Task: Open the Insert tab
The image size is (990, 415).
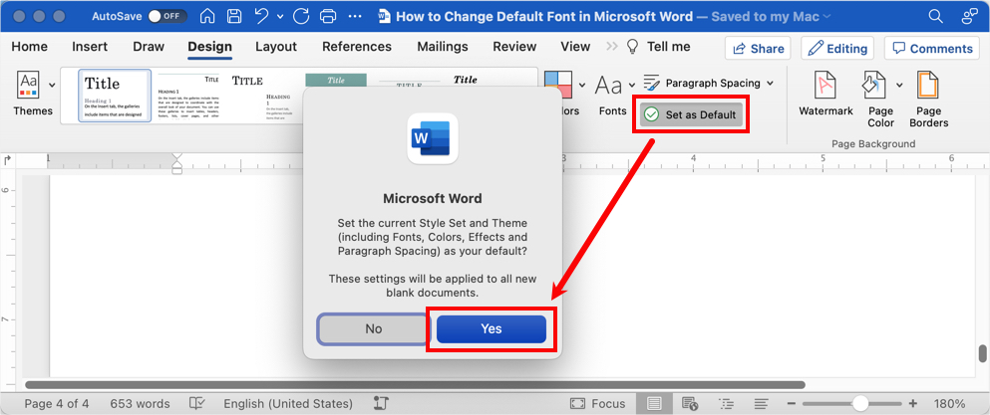Action: pos(90,47)
